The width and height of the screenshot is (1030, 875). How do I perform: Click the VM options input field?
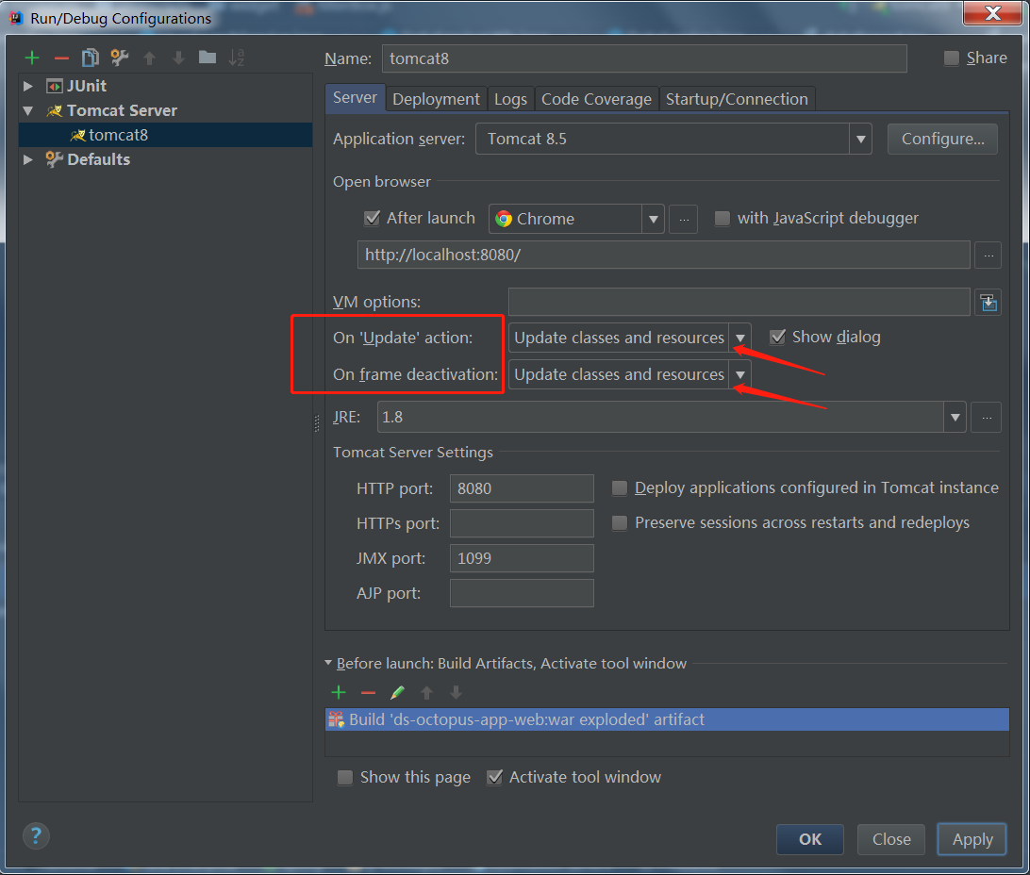pos(739,302)
